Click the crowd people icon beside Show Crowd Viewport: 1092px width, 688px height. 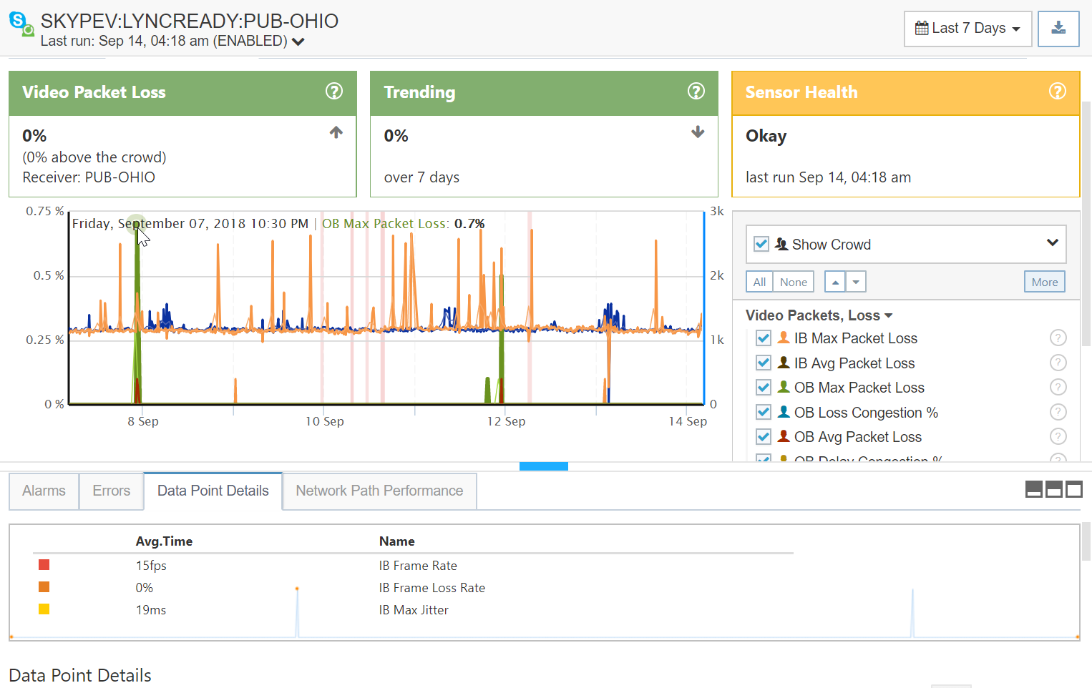point(781,244)
